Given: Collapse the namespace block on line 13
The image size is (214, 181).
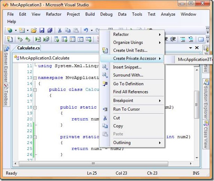Looking at the screenshot, I should pyautogui.click(x=35, y=78).
